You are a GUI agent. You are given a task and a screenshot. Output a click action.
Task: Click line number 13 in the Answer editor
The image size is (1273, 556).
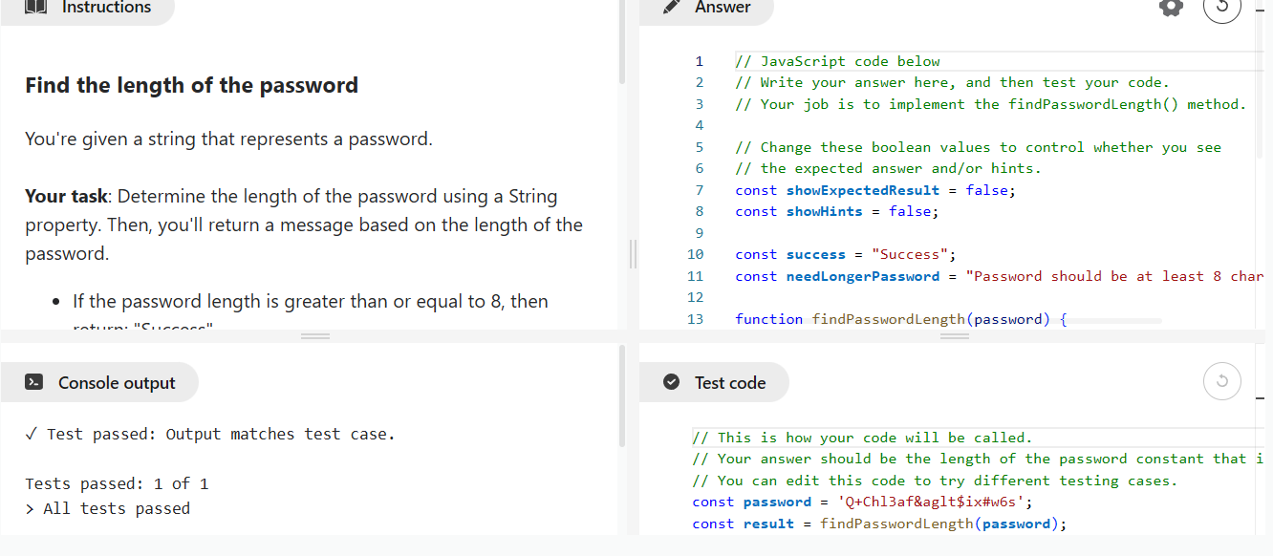click(x=695, y=319)
